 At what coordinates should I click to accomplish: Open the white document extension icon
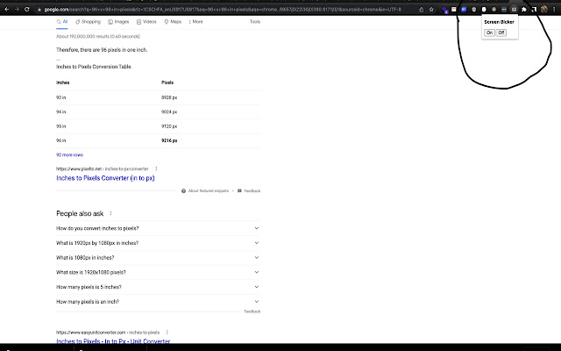pyautogui.click(x=484, y=10)
